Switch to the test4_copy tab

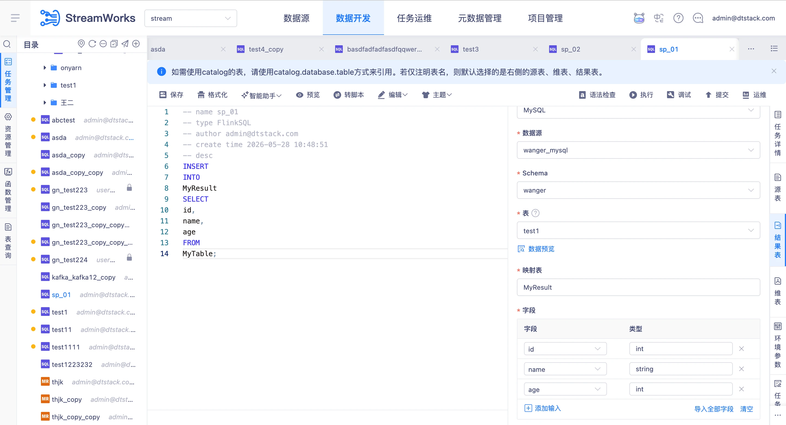pyautogui.click(x=266, y=49)
